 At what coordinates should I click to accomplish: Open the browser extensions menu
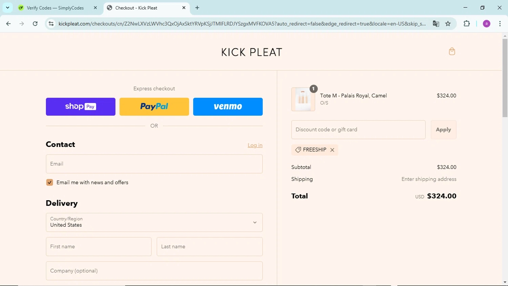[467, 24]
